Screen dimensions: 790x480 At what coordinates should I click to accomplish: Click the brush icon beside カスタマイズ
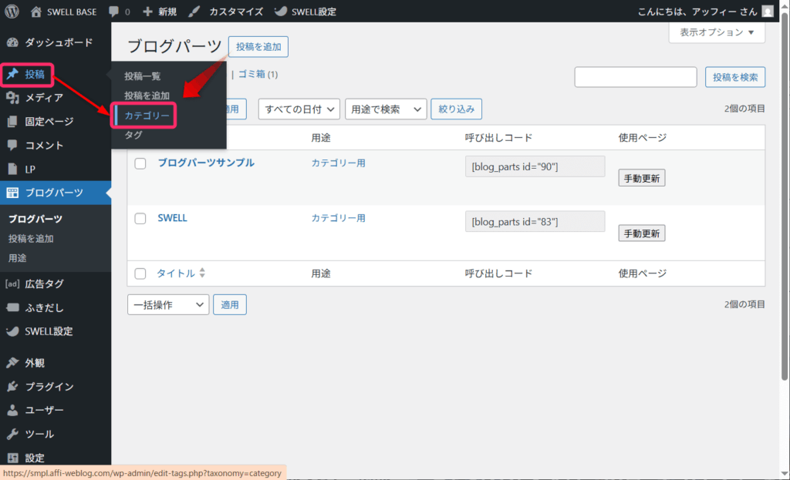(x=194, y=12)
